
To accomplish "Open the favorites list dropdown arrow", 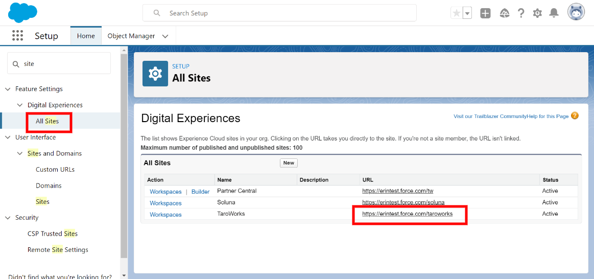I will click(467, 13).
